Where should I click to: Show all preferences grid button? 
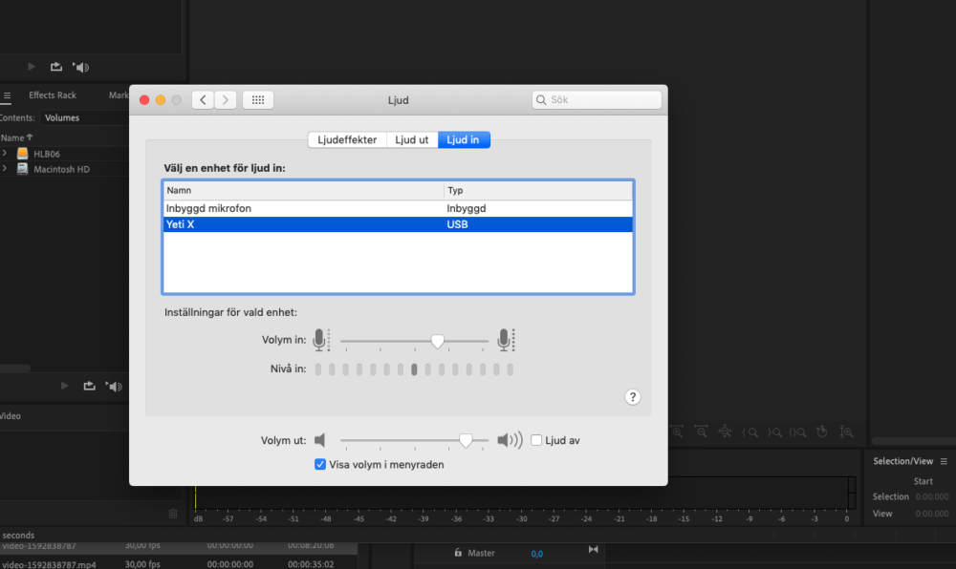[x=258, y=100]
